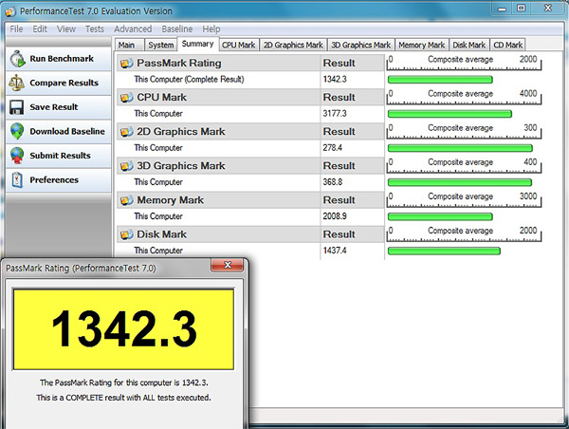Image resolution: width=569 pixels, height=429 pixels.
Task: Click the PerformanceTest title bar app icon
Action: click(10, 11)
